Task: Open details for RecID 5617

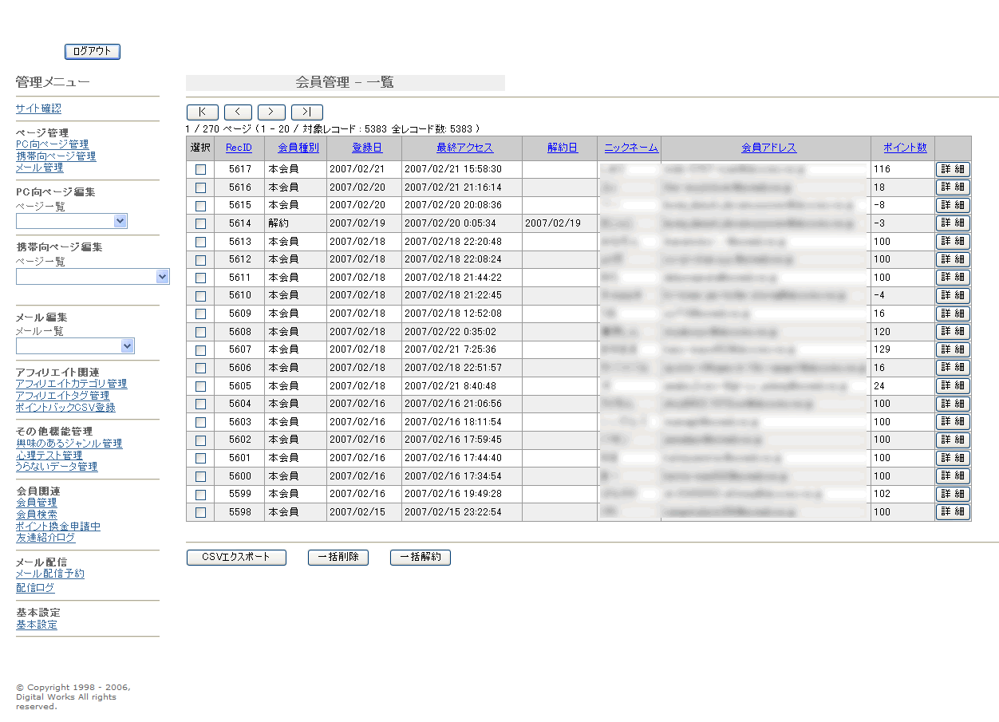Action: 953,169
